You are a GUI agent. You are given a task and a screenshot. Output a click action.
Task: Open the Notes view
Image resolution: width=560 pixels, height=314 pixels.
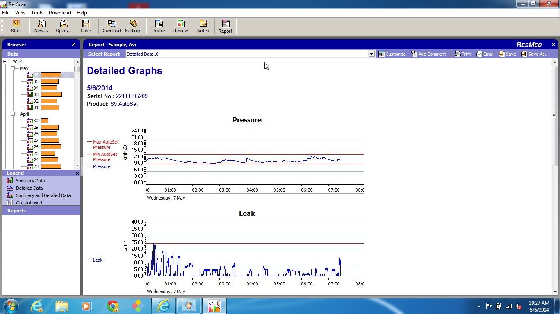tap(203, 27)
